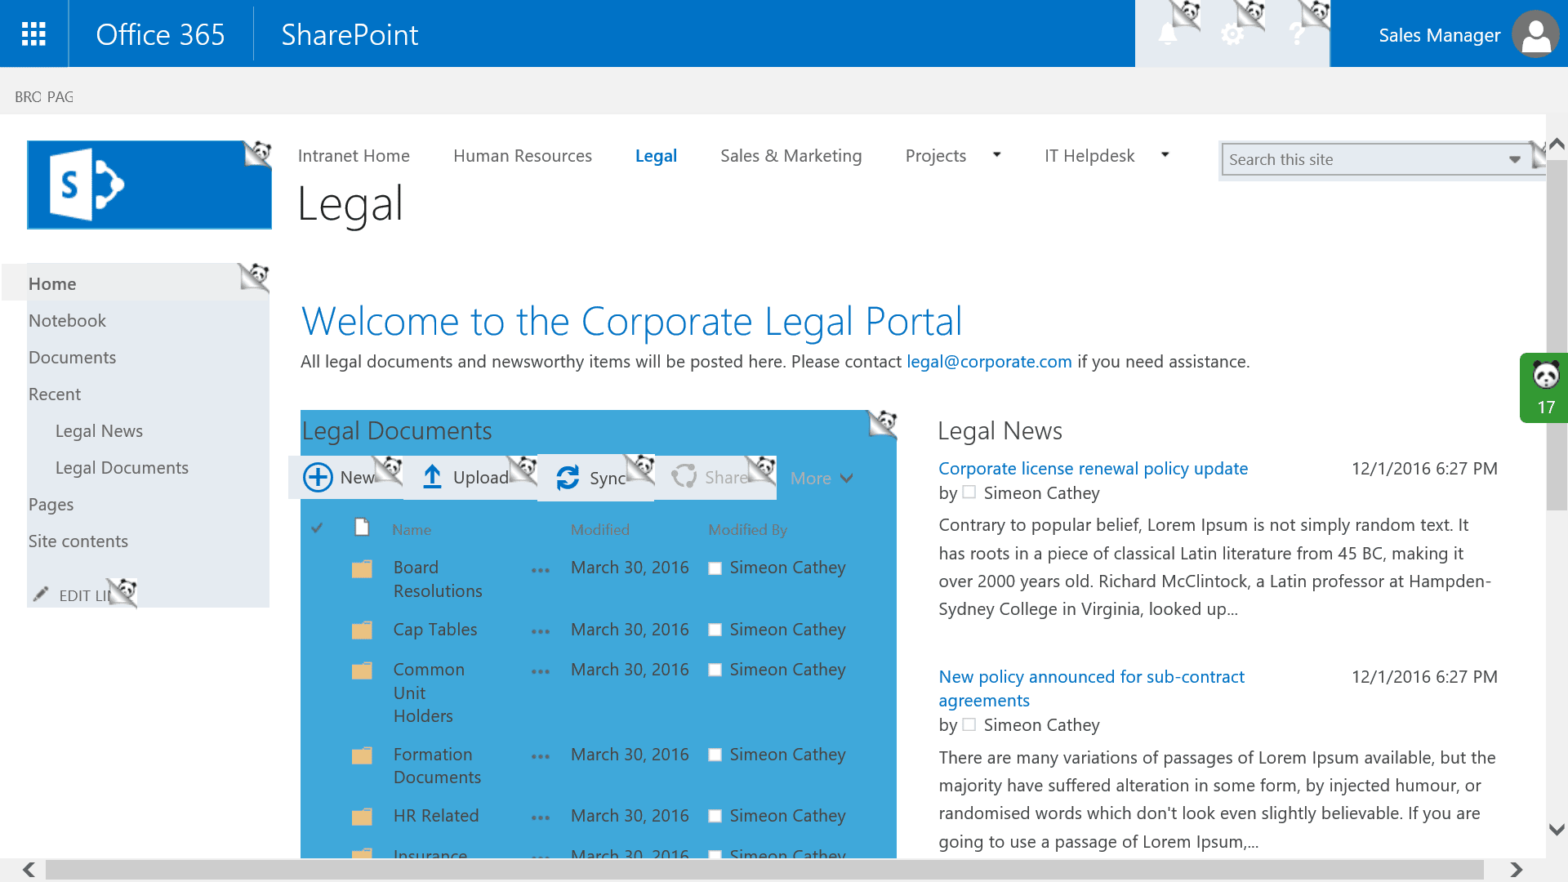Click the Upload arrow icon

(x=432, y=477)
